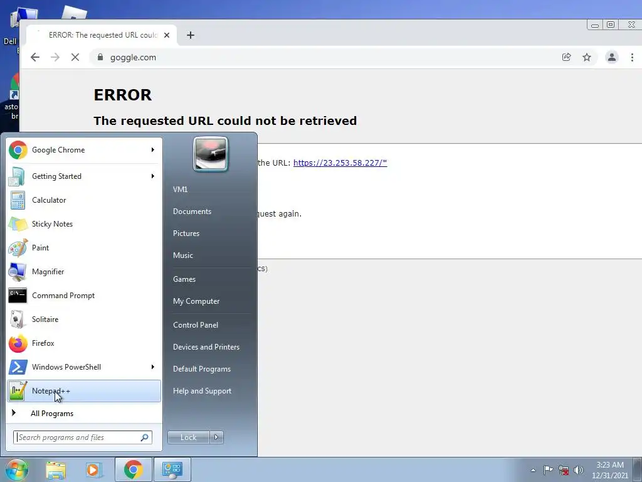Image resolution: width=642 pixels, height=482 pixels.
Task: Open Command Prompt
Action: pyautogui.click(x=84, y=296)
